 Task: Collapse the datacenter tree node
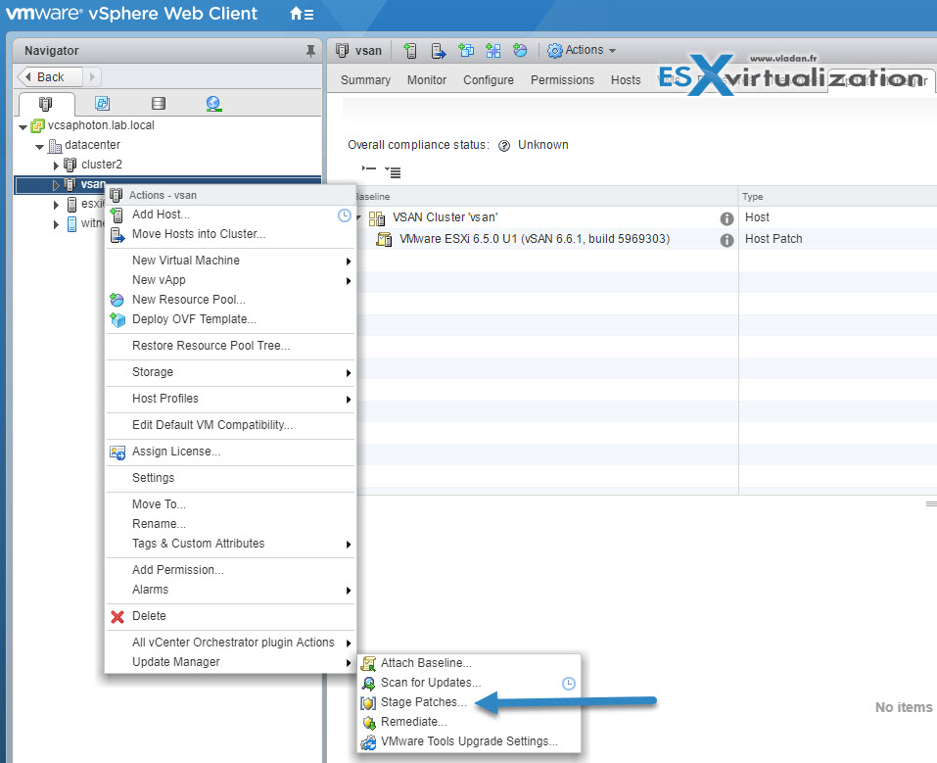39,147
